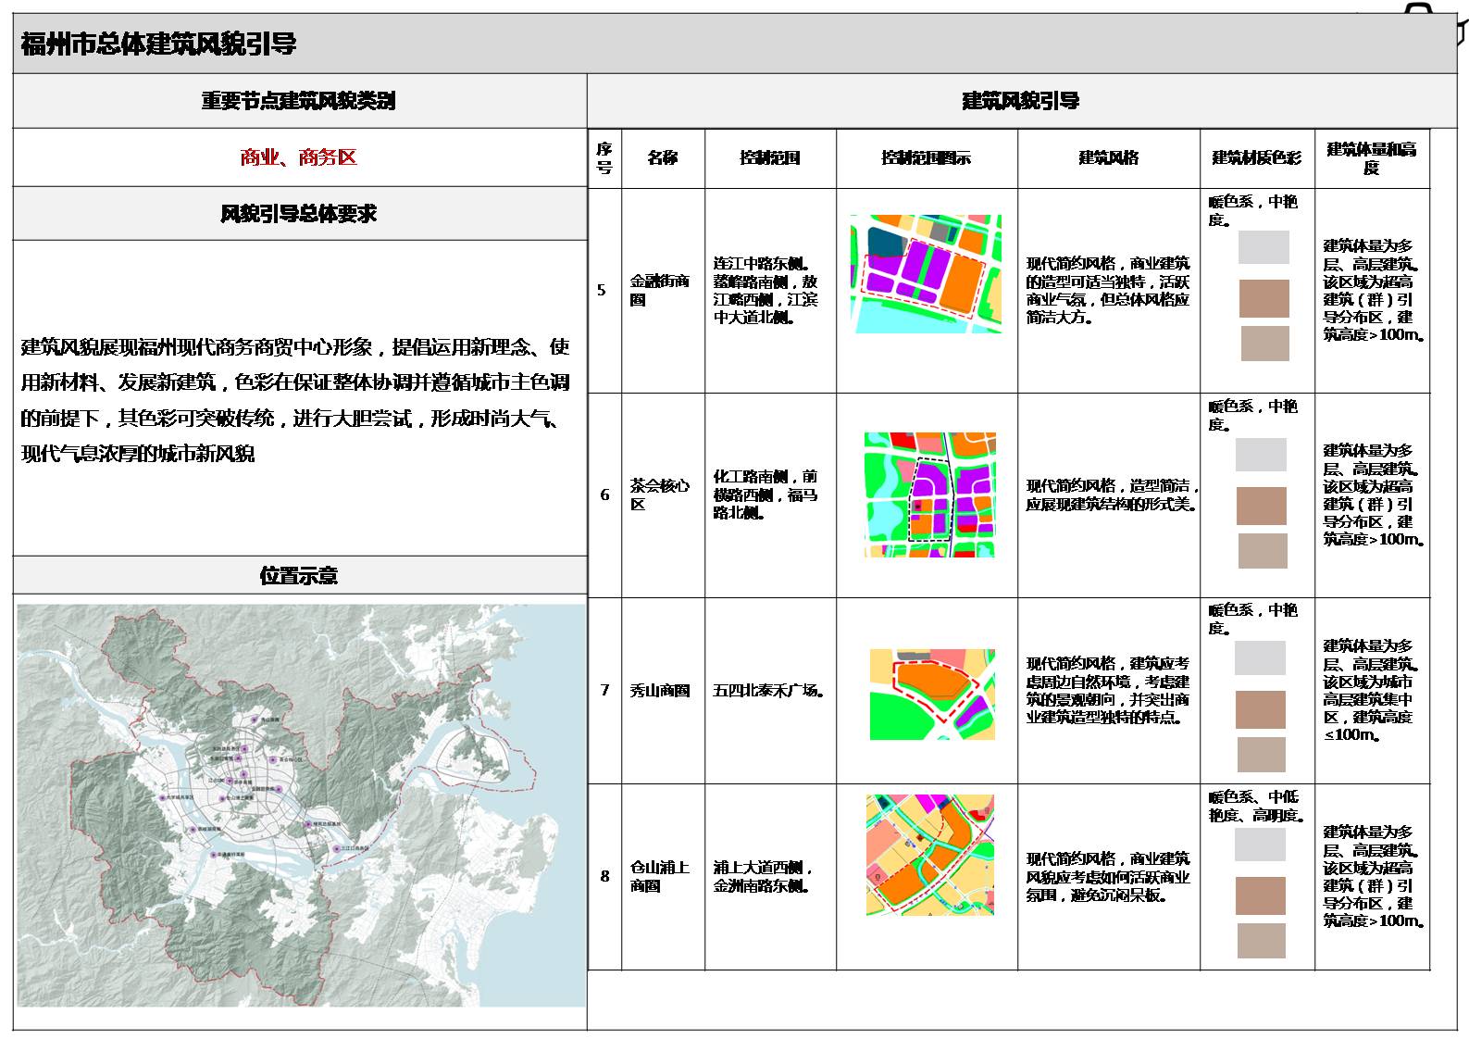Click the 福州市总体建筑风貌引导 page title
The height and width of the screenshot is (1039, 1469).
click(x=158, y=44)
